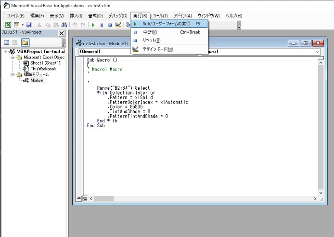Collapse the VBAProject (m-test.xlsm) tree node

[x=5, y=51]
